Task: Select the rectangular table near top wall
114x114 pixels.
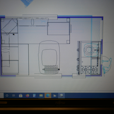Action: tap(58, 28)
